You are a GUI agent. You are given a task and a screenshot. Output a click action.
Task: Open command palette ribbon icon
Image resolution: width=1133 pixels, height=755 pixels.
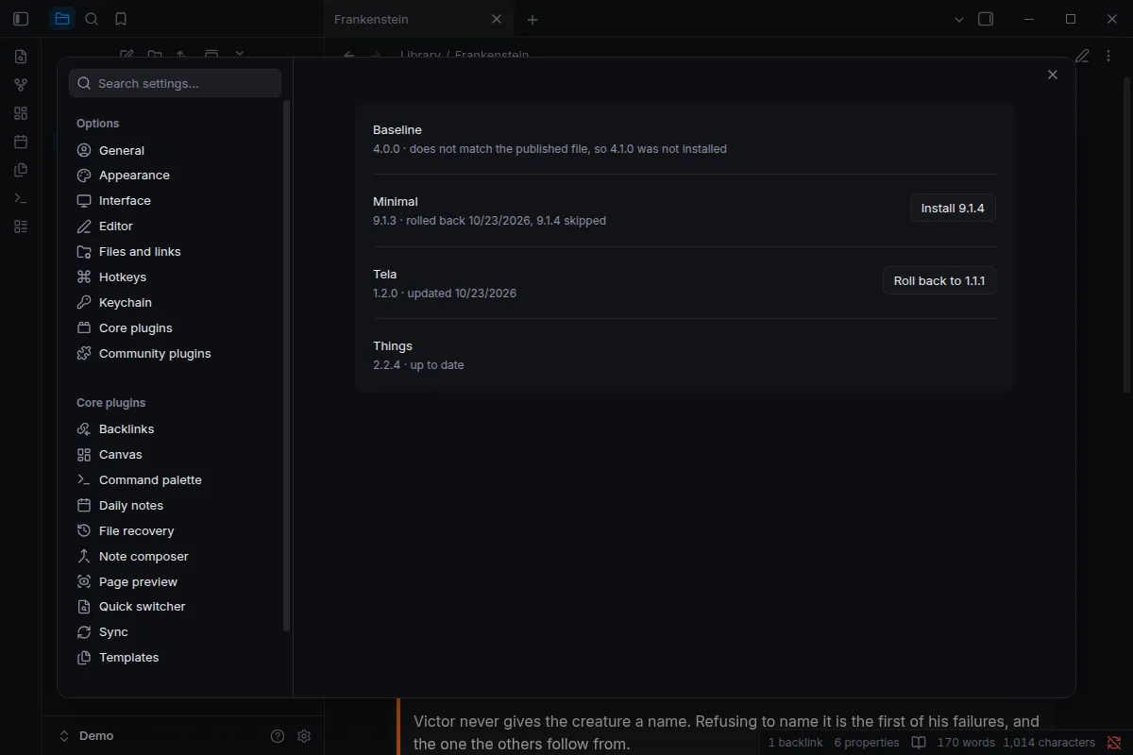[21, 198]
